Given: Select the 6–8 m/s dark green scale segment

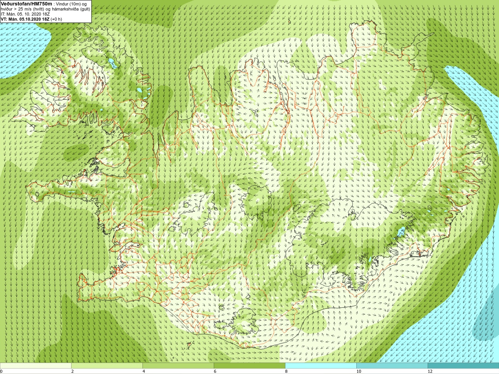Looking at the screenshot, I should [249, 366].
